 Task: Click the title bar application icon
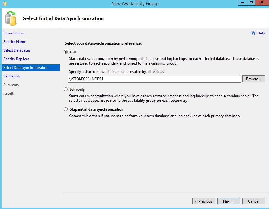point(4,3)
